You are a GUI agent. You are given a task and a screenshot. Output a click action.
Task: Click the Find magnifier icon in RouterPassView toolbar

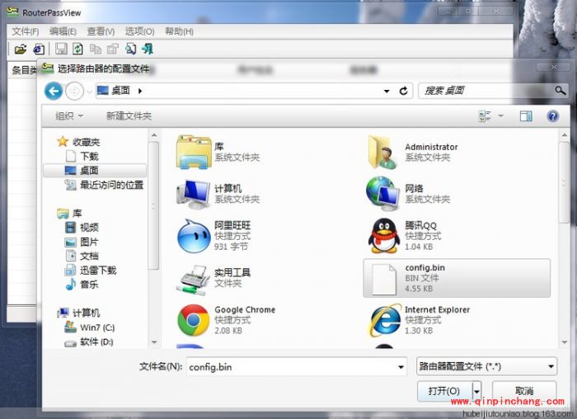coord(130,49)
